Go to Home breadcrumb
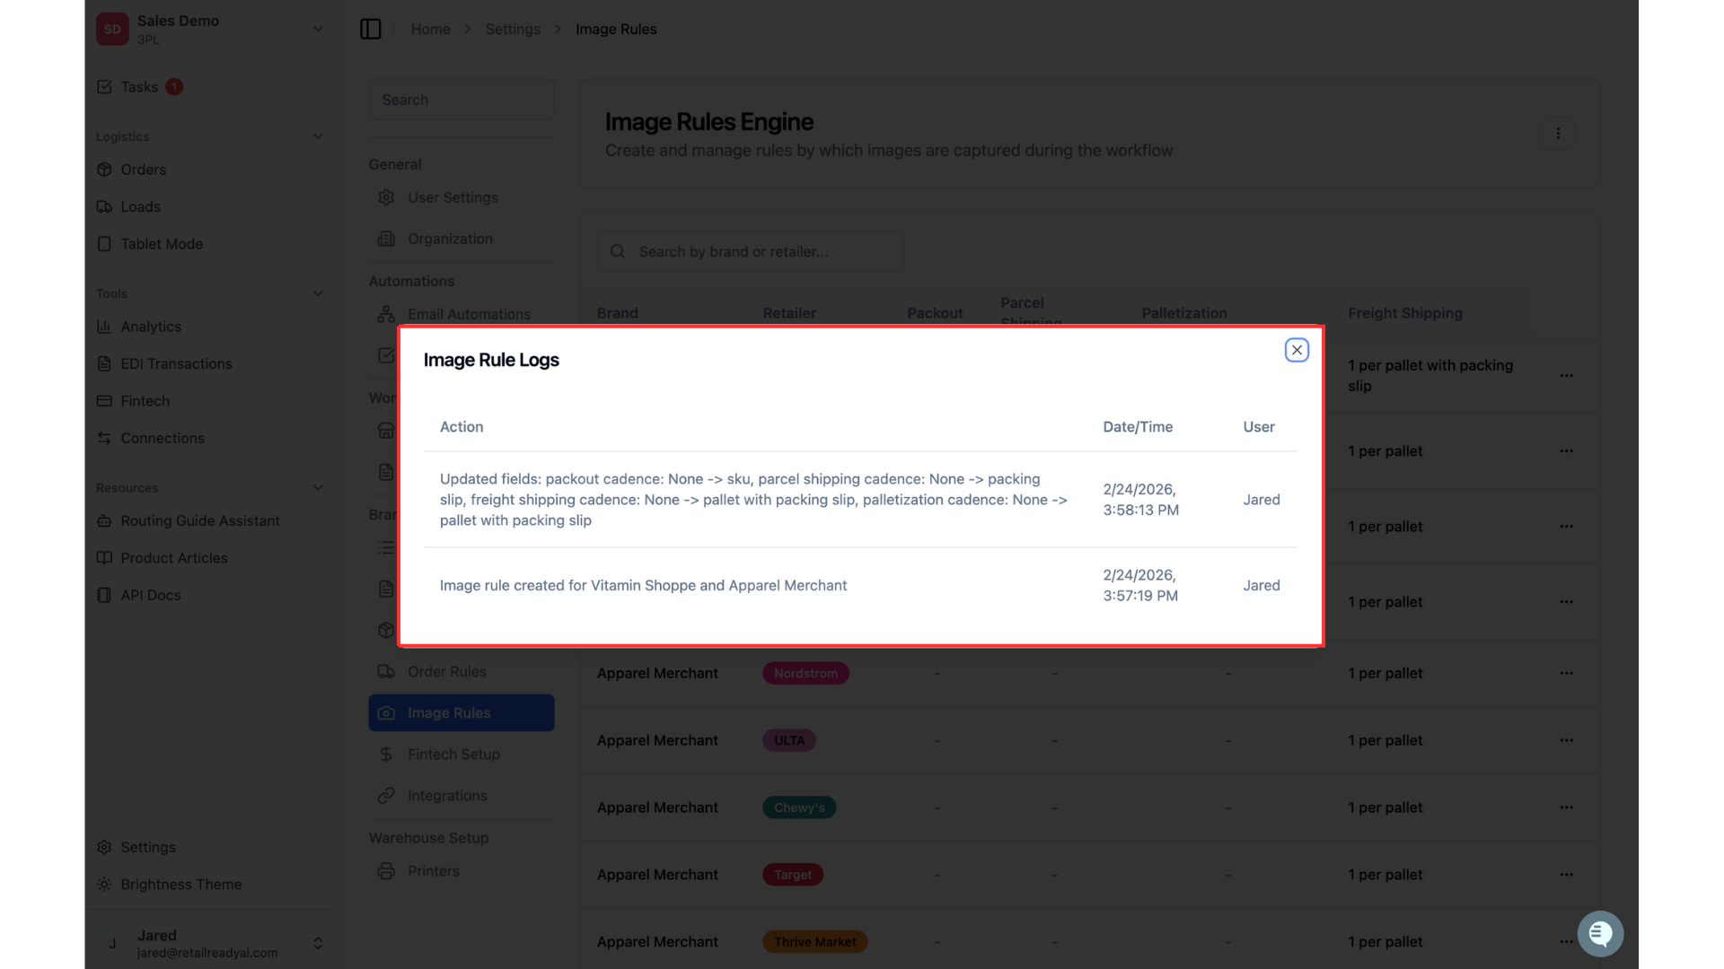 click(x=430, y=29)
